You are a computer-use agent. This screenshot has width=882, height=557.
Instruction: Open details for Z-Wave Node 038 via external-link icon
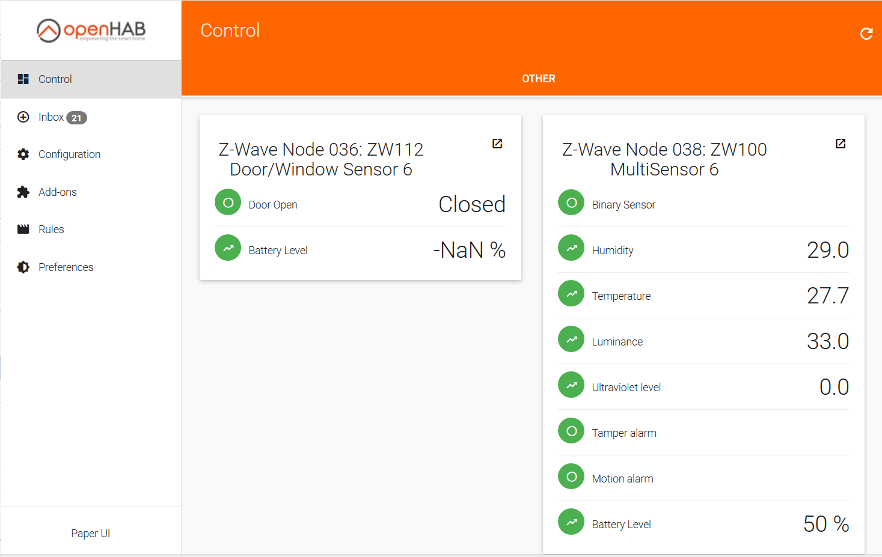[840, 144]
